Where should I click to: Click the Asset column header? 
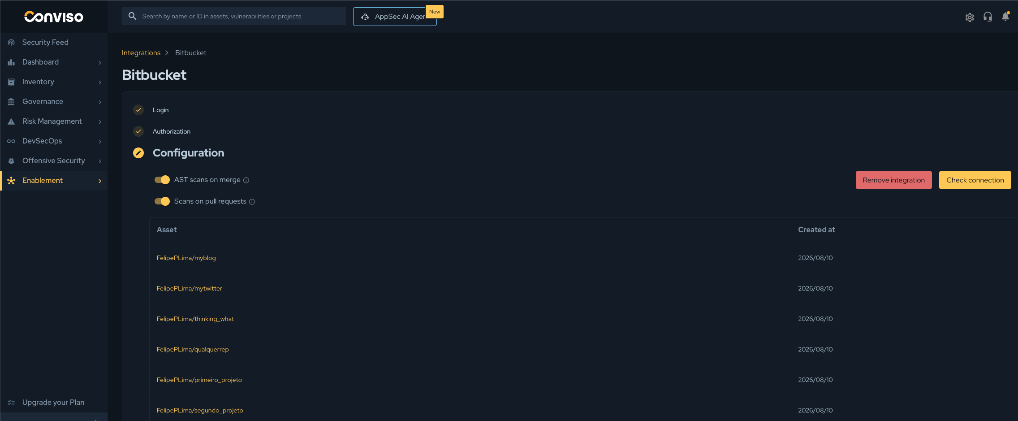(x=167, y=230)
